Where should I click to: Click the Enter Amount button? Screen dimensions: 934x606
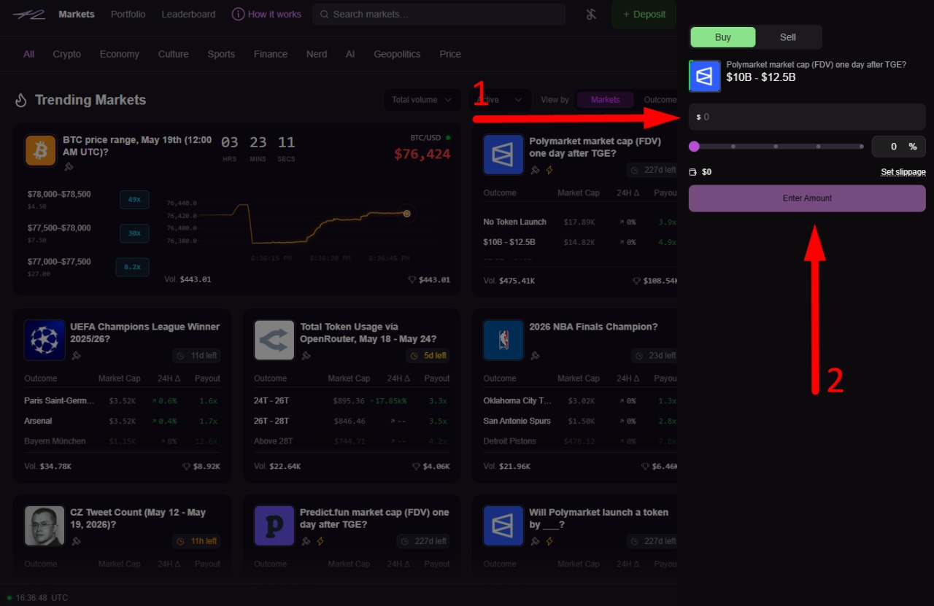point(807,198)
